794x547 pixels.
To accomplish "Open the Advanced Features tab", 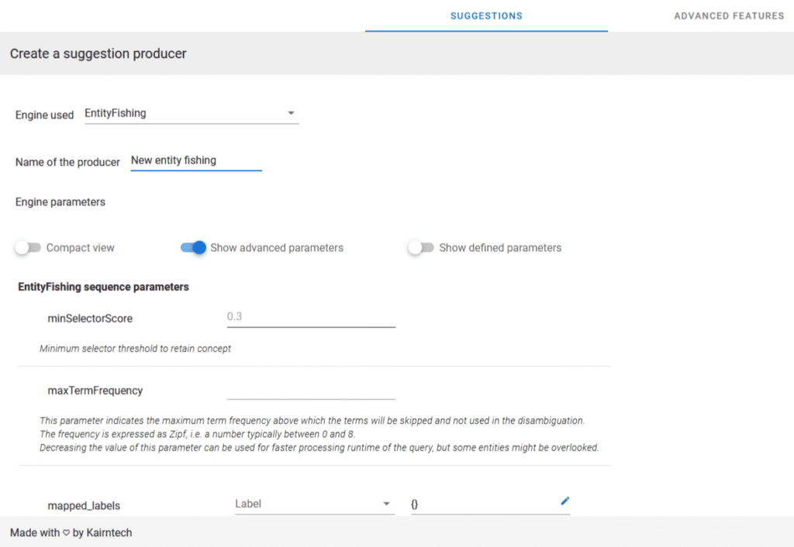I will pyautogui.click(x=728, y=15).
